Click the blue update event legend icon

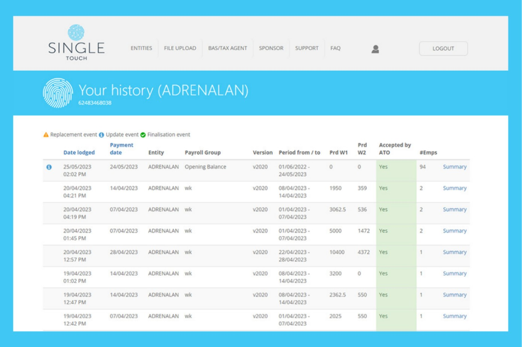101,135
